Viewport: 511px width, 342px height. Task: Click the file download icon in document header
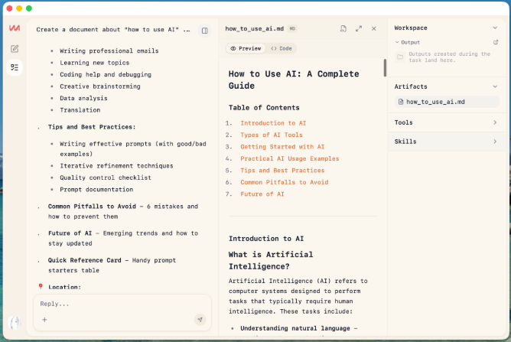tap(343, 28)
